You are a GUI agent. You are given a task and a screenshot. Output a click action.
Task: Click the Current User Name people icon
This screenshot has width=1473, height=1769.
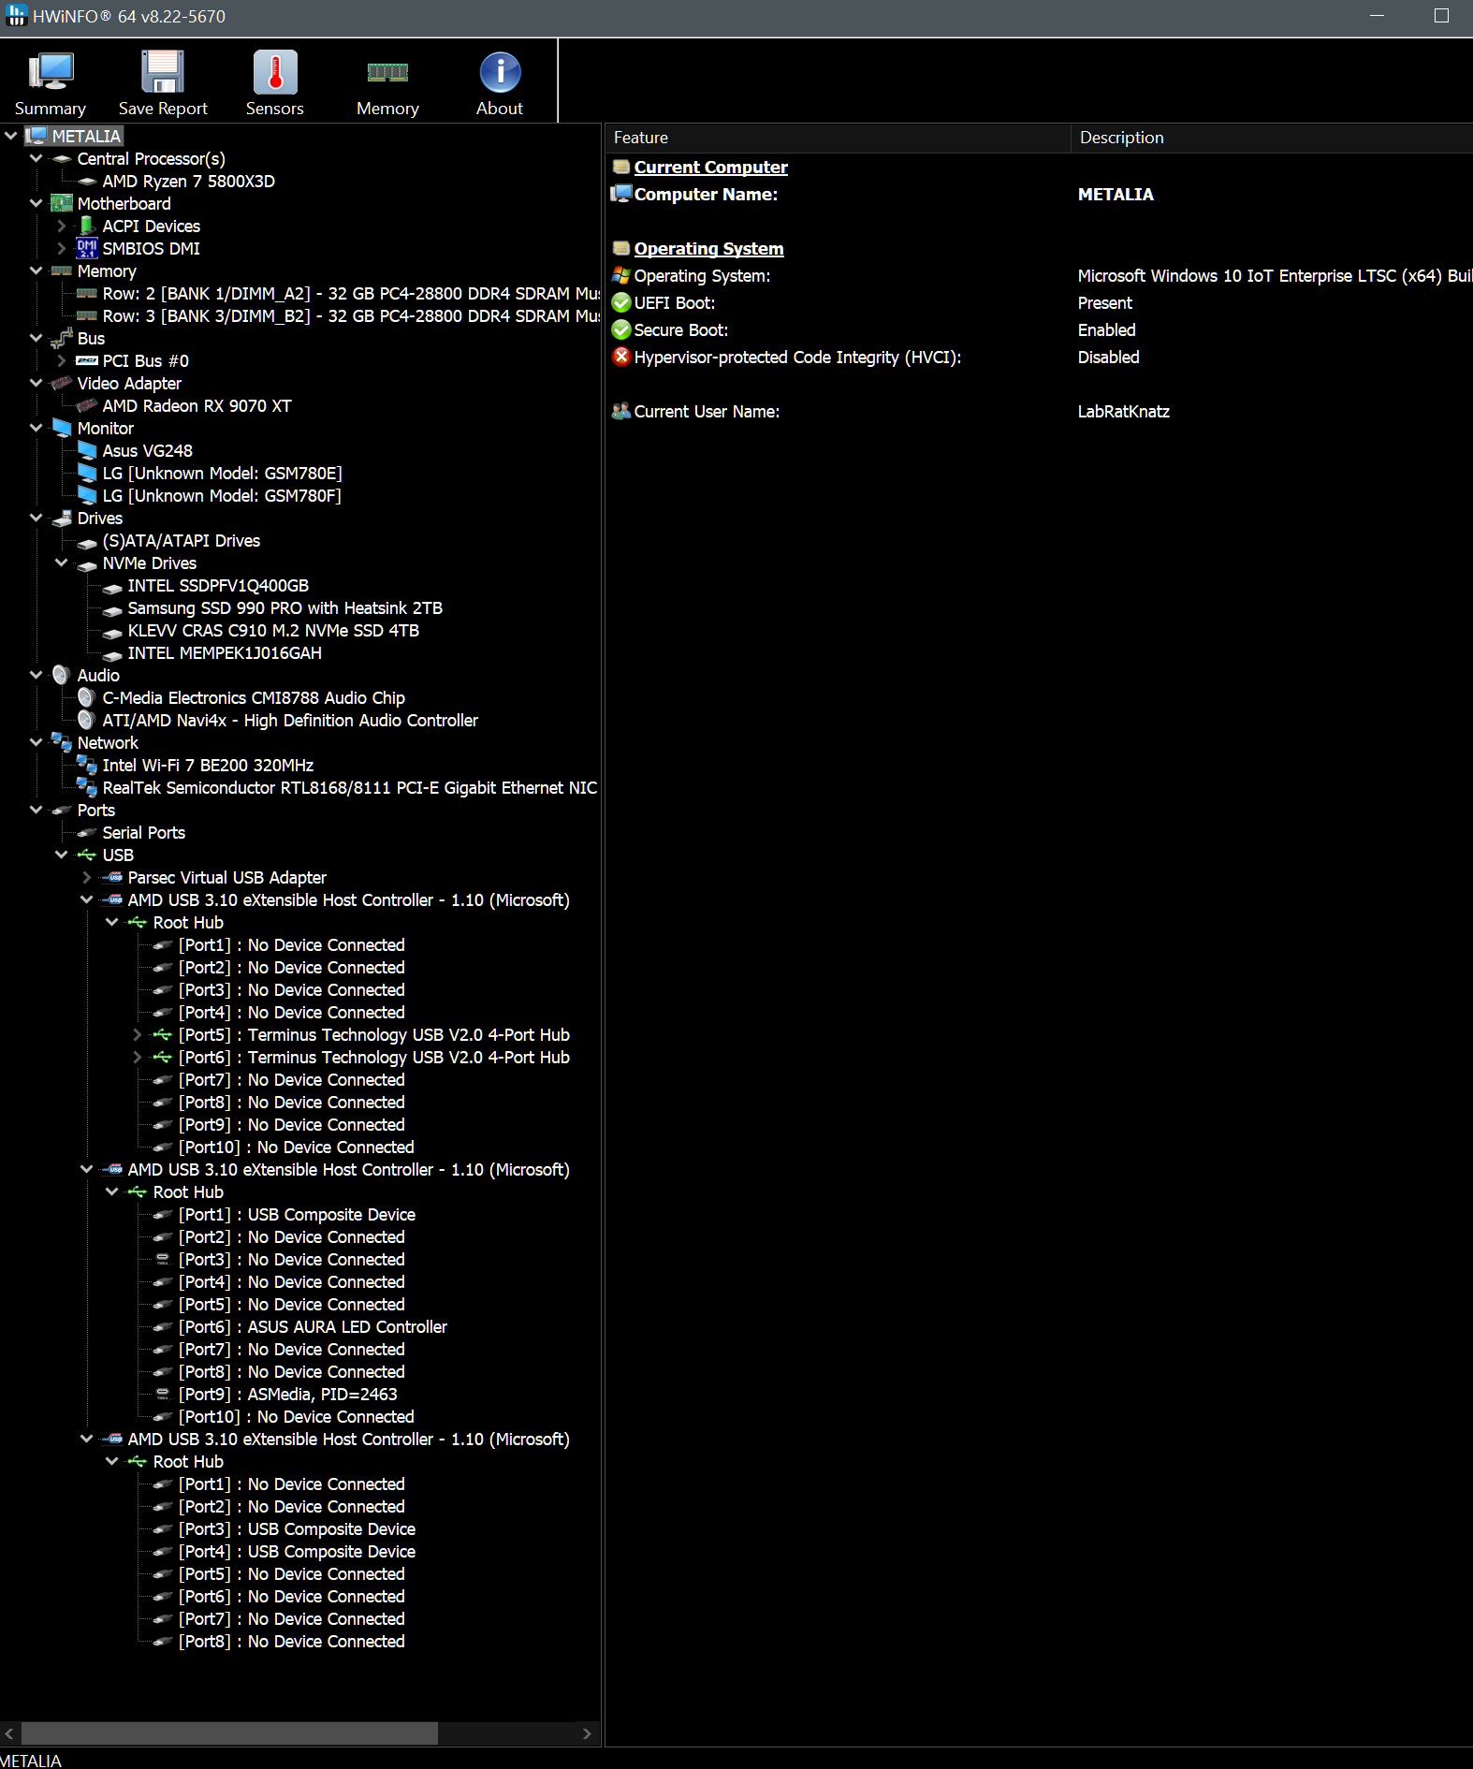621,411
